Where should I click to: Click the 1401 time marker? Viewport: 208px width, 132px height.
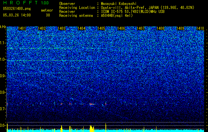(22, 28)
